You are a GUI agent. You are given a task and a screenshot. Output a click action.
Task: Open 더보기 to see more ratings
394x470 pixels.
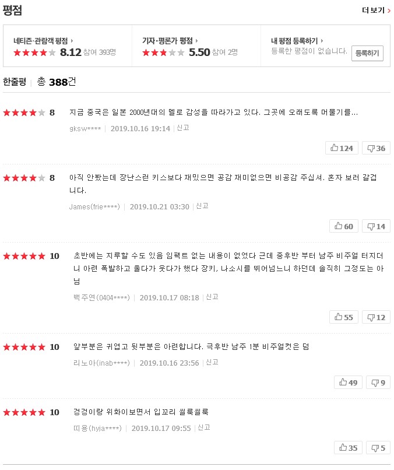(376, 10)
